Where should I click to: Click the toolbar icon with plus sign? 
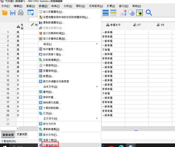click(x=139, y=13)
